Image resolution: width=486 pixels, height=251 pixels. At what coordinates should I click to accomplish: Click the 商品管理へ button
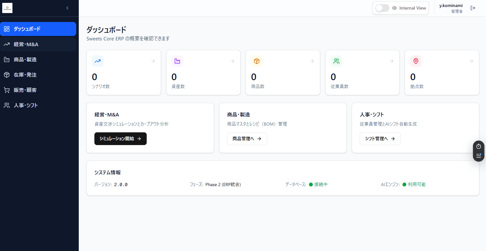pyautogui.click(x=247, y=139)
